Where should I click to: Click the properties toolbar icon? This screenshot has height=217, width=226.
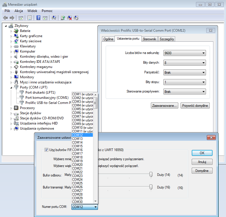pos(29,18)
